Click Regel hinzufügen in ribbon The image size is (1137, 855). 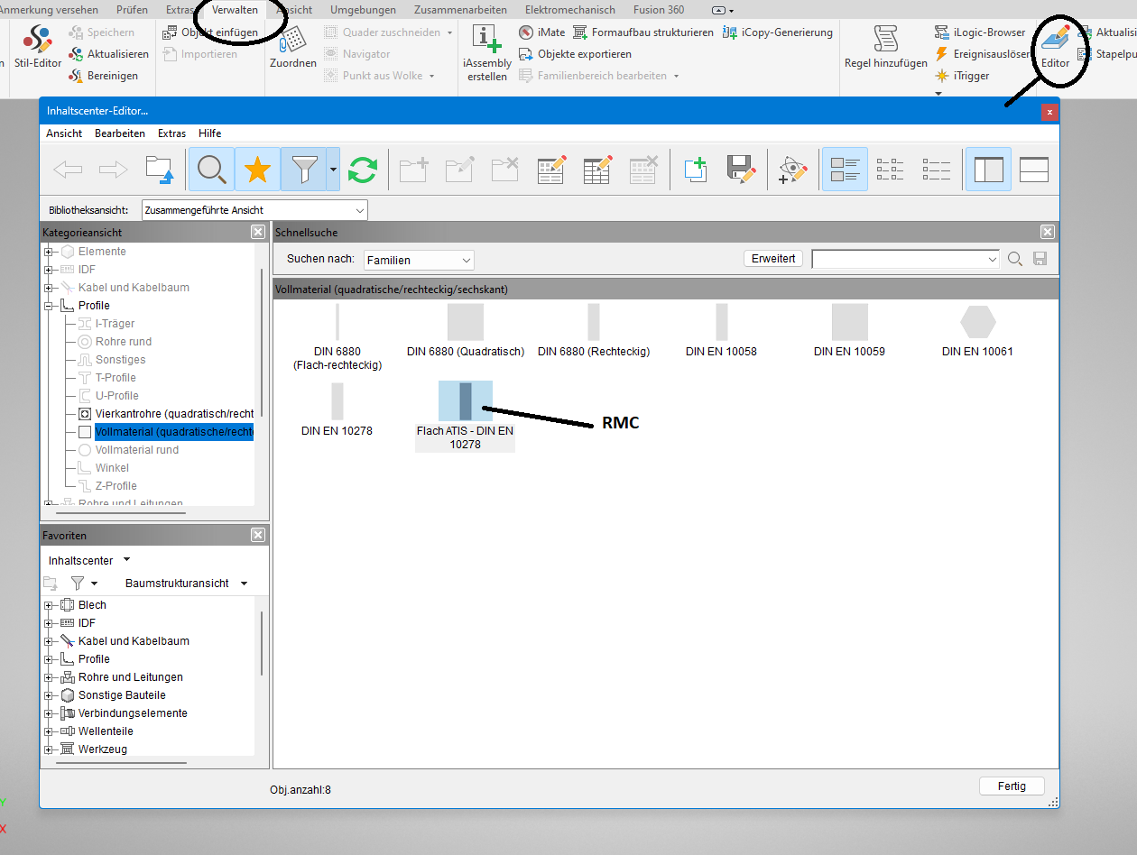pos(886,48)
